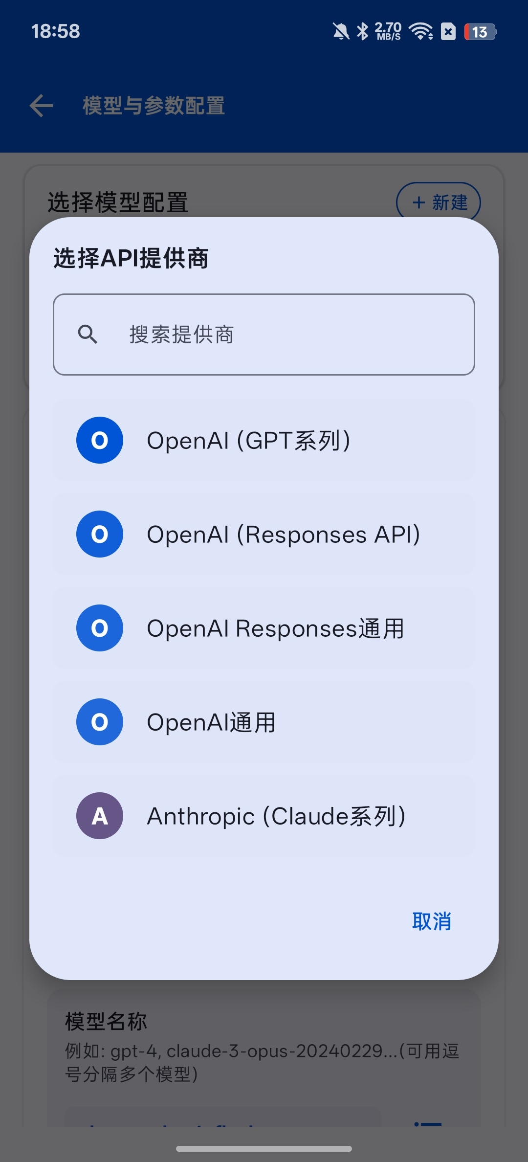Tap the back arrow icon
528x1162 pixels.
(41, 106)
